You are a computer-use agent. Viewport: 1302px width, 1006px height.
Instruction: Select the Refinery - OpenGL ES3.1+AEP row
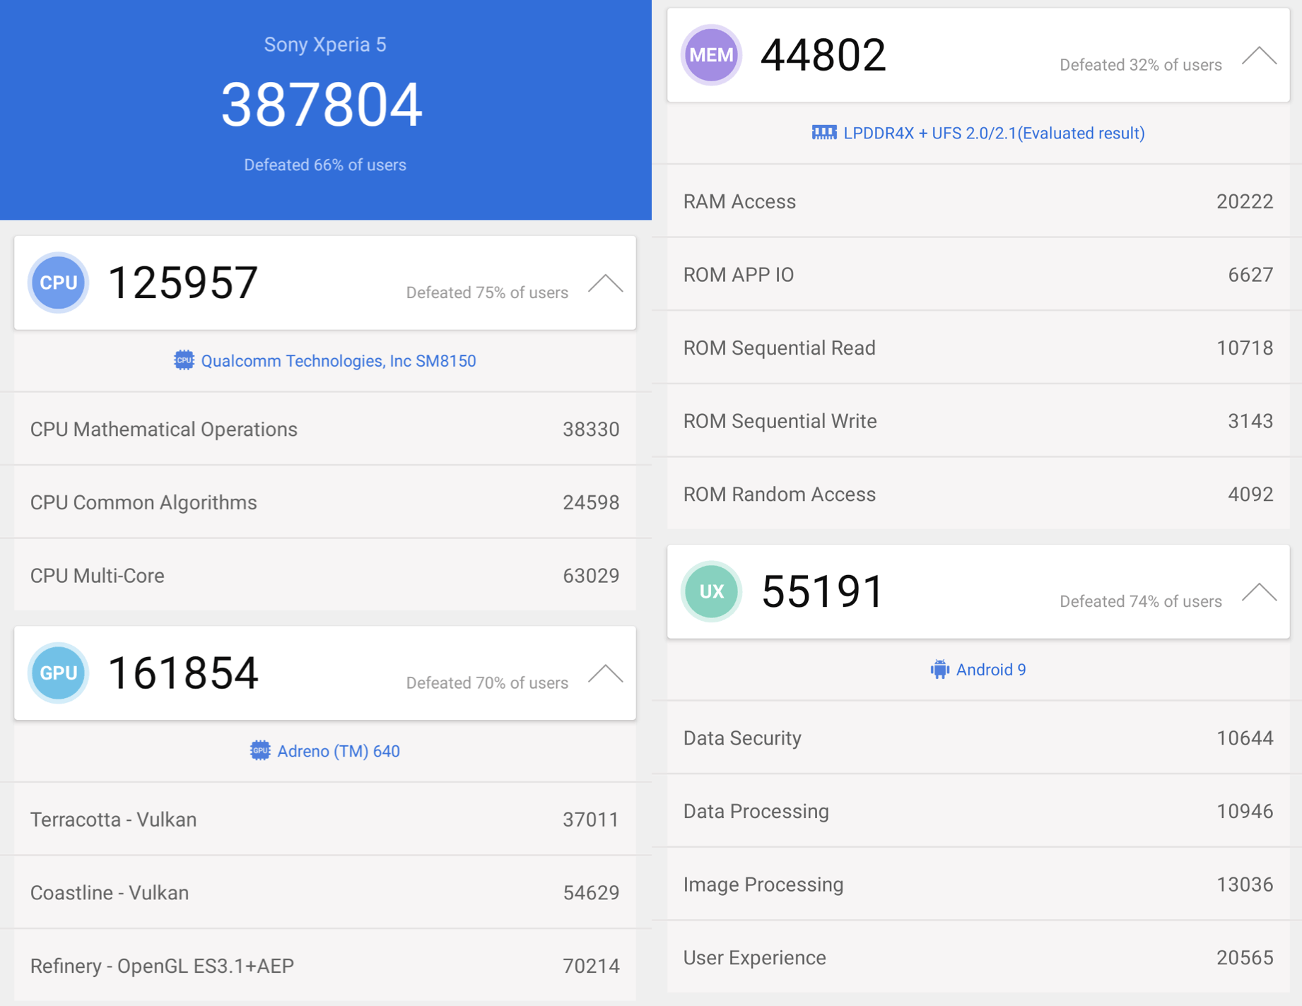click(325, 966)
